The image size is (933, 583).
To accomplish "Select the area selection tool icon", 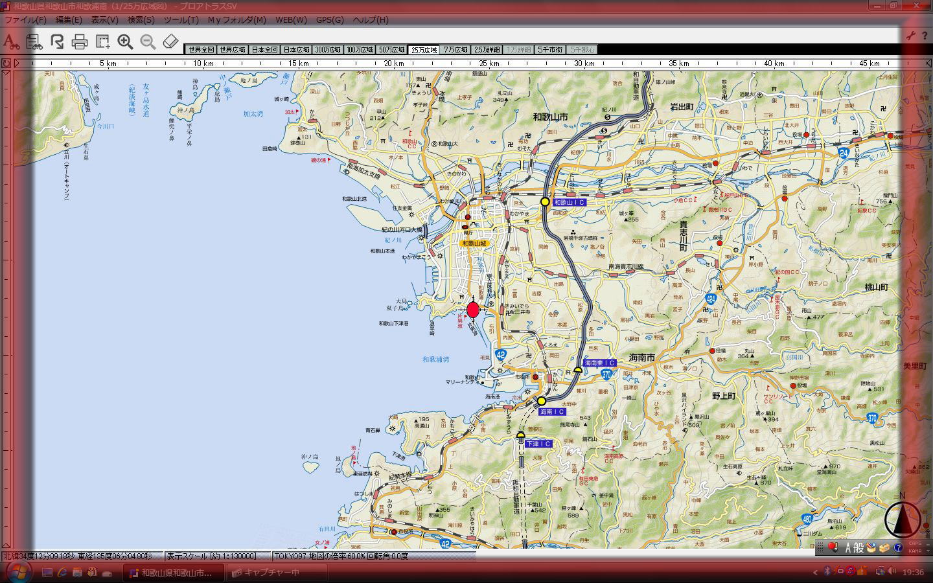I will (x=102, y=42).
